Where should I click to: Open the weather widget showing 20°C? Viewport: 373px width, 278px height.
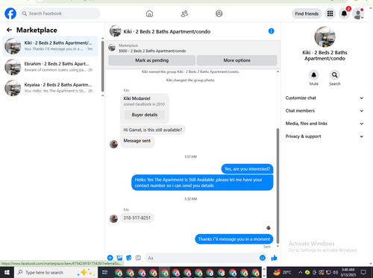point(282,273)
